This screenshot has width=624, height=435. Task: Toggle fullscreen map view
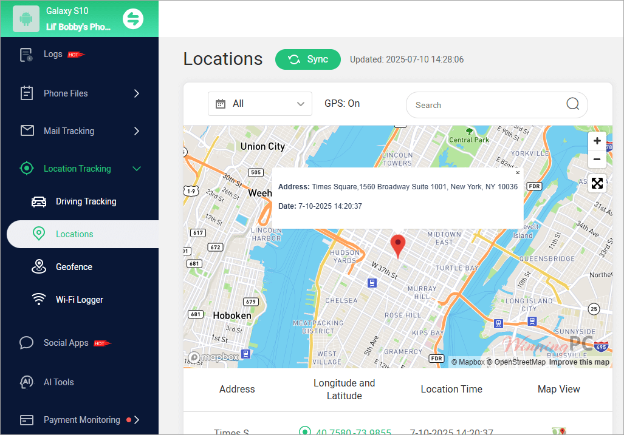(x=597, y=183)
